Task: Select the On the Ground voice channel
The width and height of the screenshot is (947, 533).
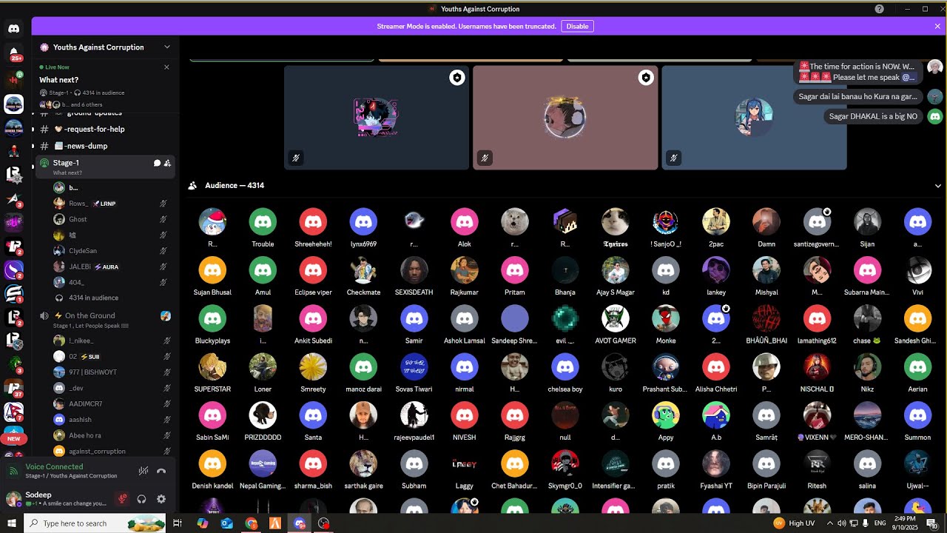Action: point(105,320)
